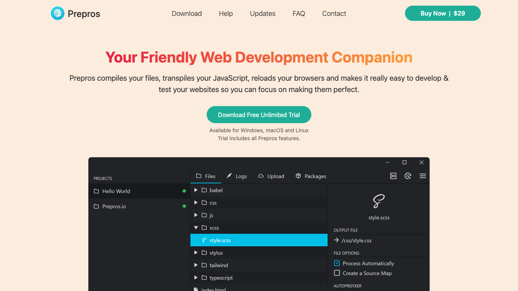Switch to the Logs tab
This screenshot has width=518, height=291.
[x=237, y=176]
